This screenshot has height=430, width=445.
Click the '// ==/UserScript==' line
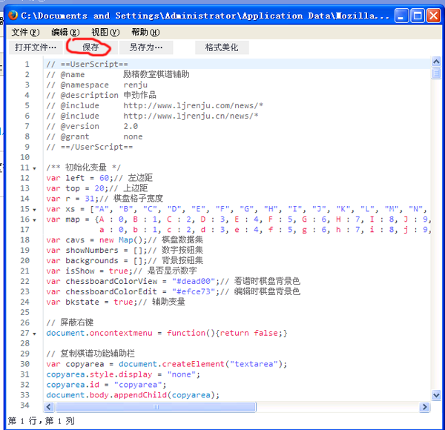coord(90,147)
